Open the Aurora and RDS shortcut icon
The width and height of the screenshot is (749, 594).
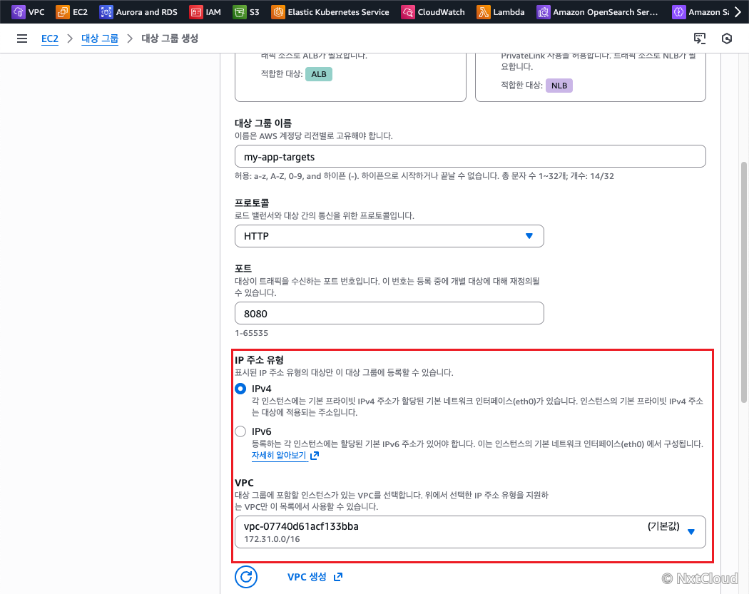coord(106,12)
